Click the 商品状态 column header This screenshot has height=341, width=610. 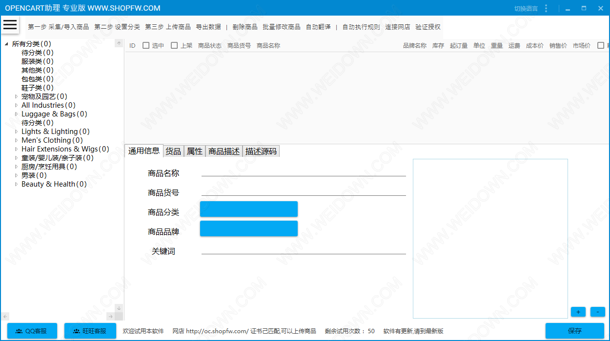coord(210,46)
